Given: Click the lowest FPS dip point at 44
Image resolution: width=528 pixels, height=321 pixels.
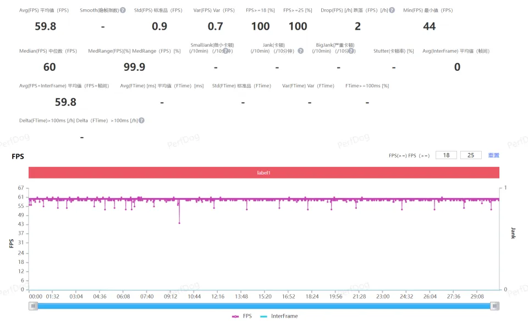Looking at the screenshot, I should [179, 223].
